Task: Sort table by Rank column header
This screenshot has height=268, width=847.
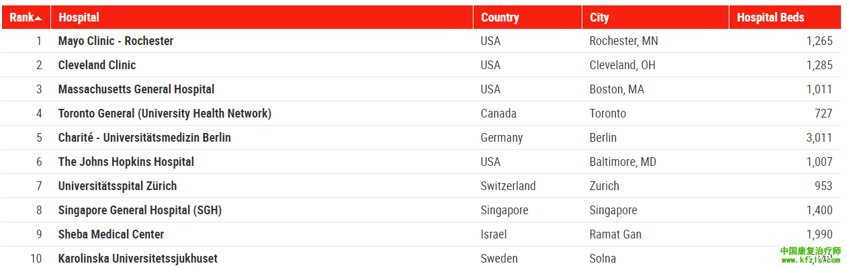Action: 26,17
